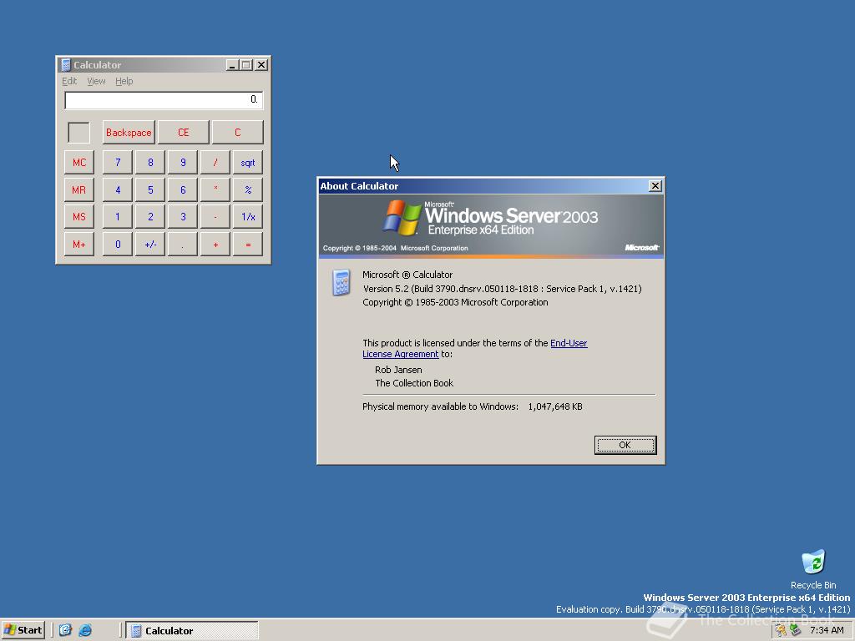Image resolution: width=855 pixels, height=641 pixels.
Task: Click calculator digit 8 key
Action: (x=150, y=163)
